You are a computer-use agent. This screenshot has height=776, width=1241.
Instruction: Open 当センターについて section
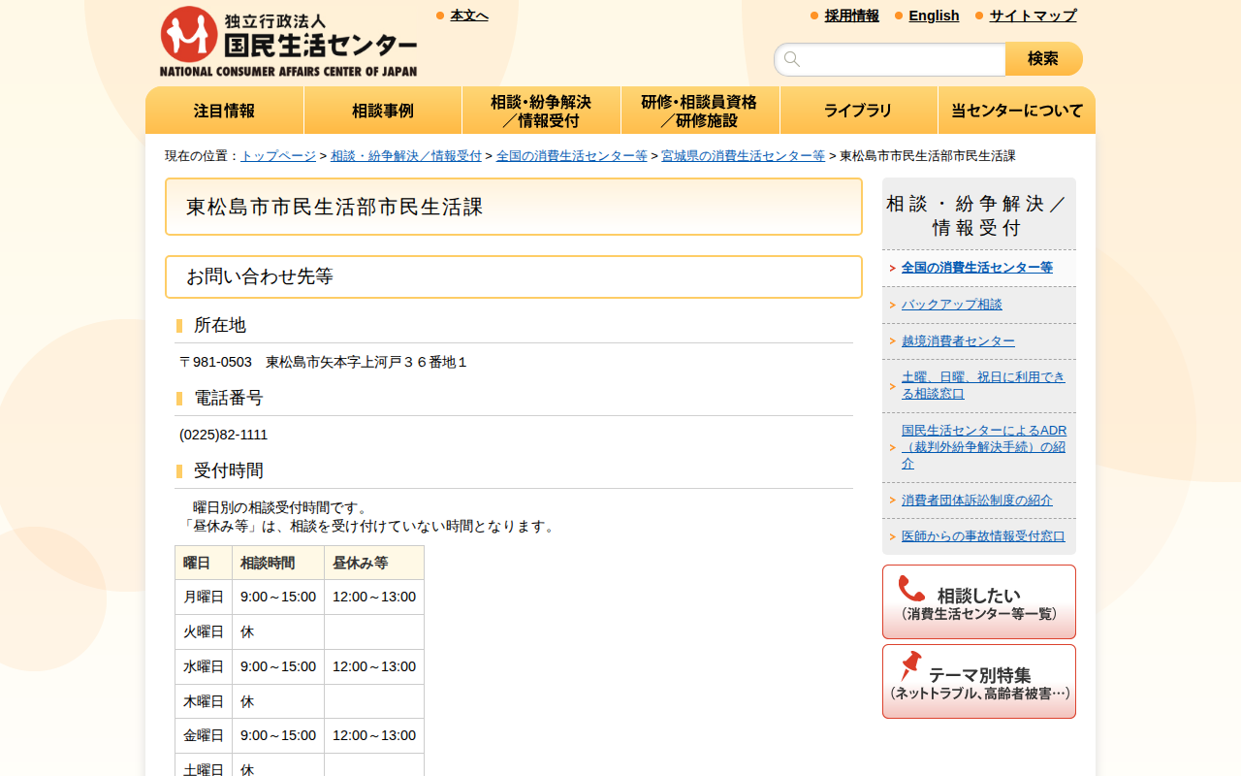[x=1016, y=110]
